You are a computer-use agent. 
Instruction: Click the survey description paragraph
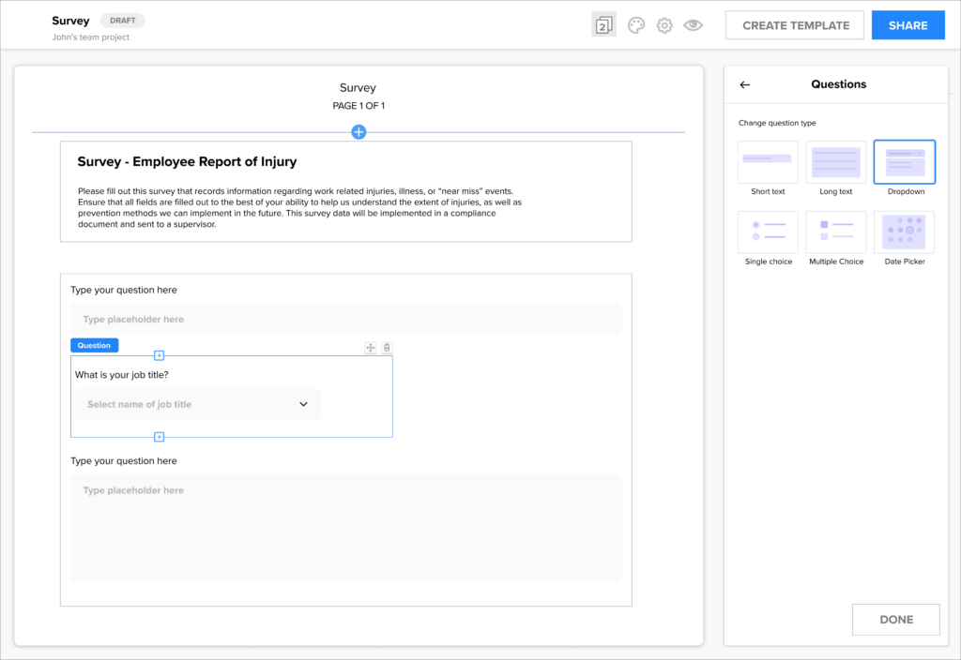click(299, 207)
